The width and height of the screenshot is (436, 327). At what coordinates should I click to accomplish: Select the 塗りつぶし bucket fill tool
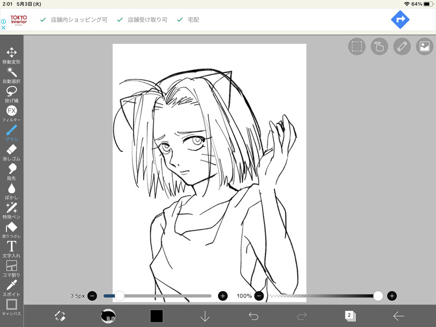click(x=11, y=230)
